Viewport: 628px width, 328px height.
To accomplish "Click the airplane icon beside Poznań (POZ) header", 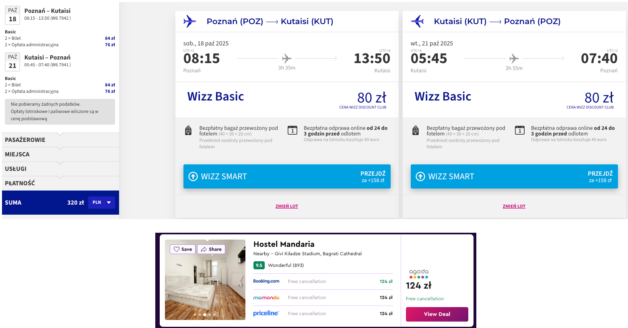I will [189, 21].
